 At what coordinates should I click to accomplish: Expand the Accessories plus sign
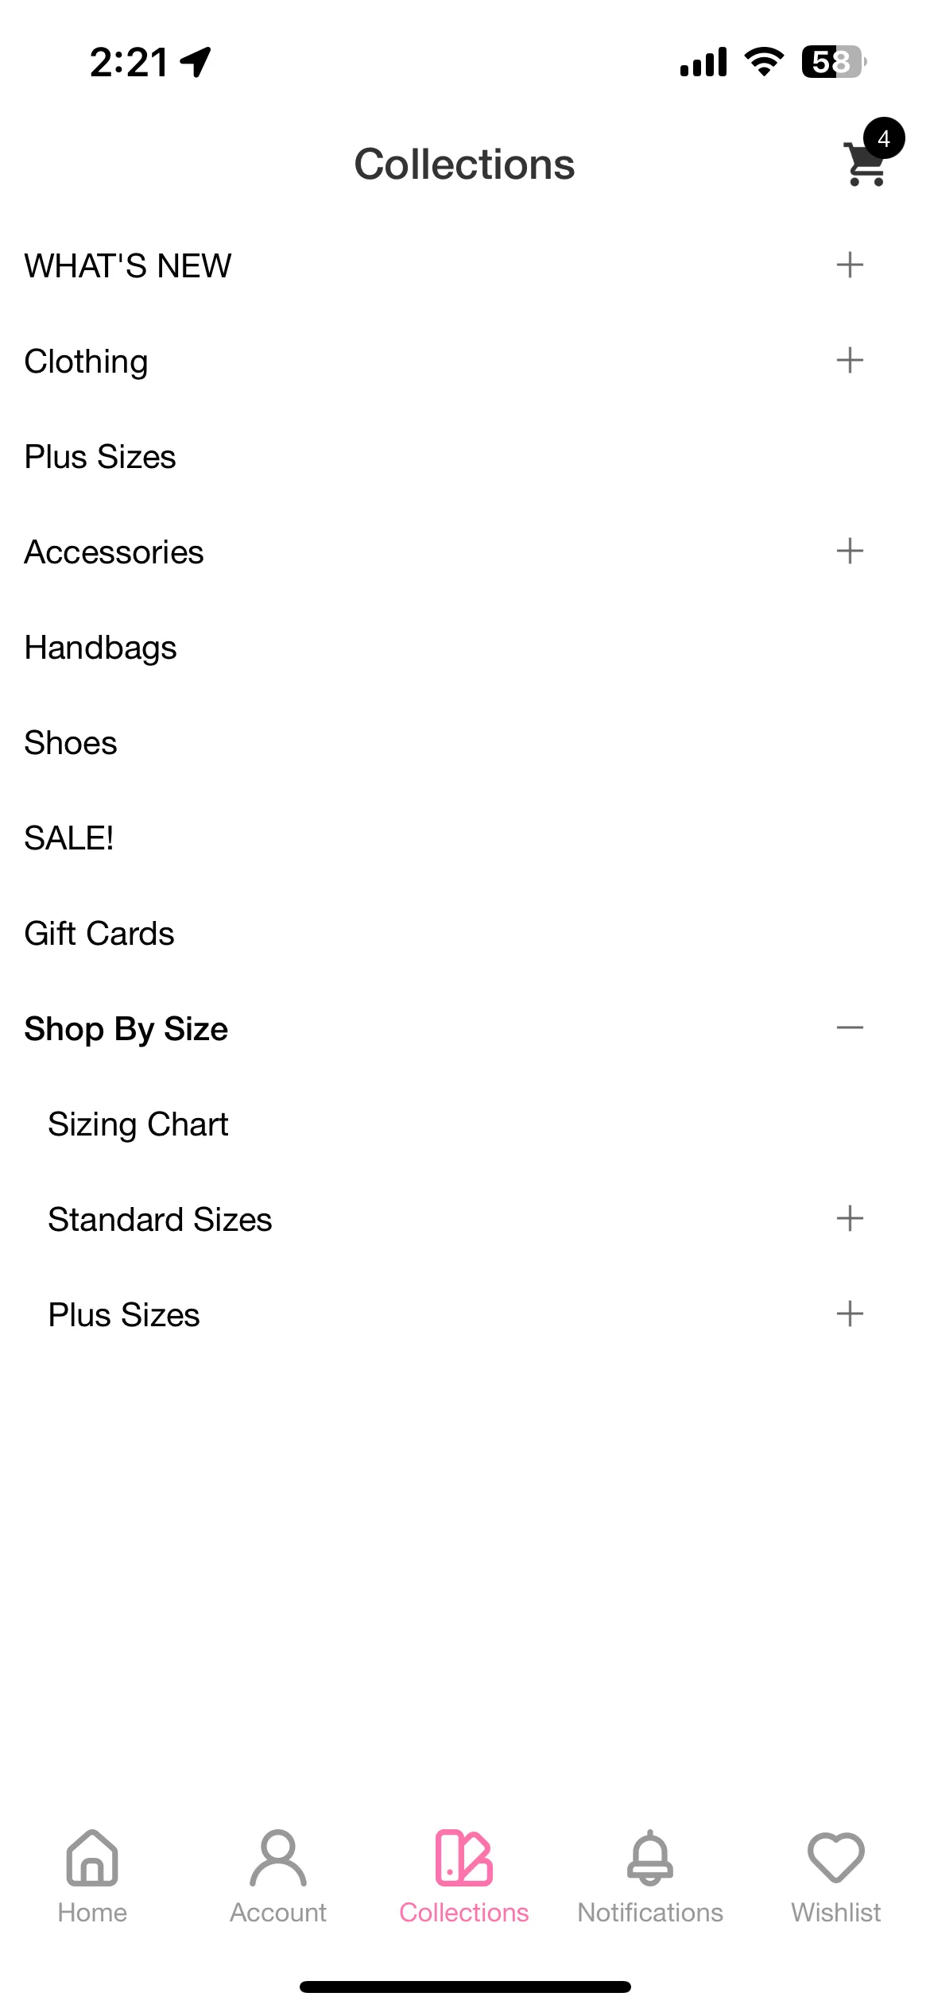coord(850,551)
